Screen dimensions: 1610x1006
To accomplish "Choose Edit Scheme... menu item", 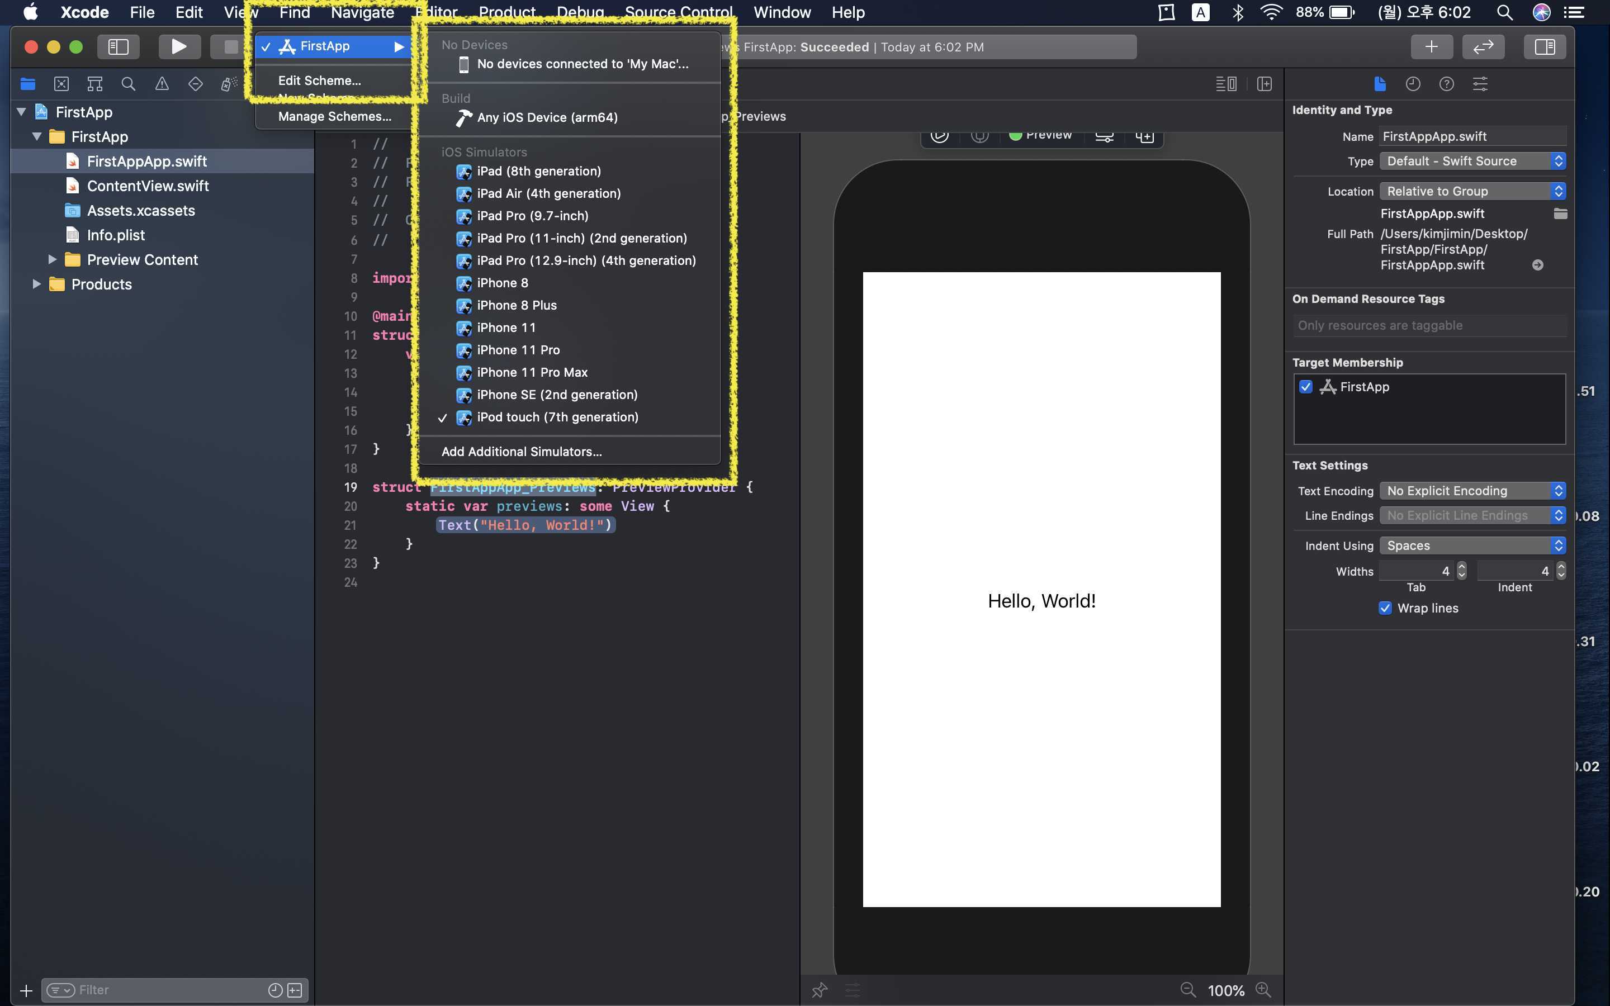I will pyautogui.click(x=319, y=80).
